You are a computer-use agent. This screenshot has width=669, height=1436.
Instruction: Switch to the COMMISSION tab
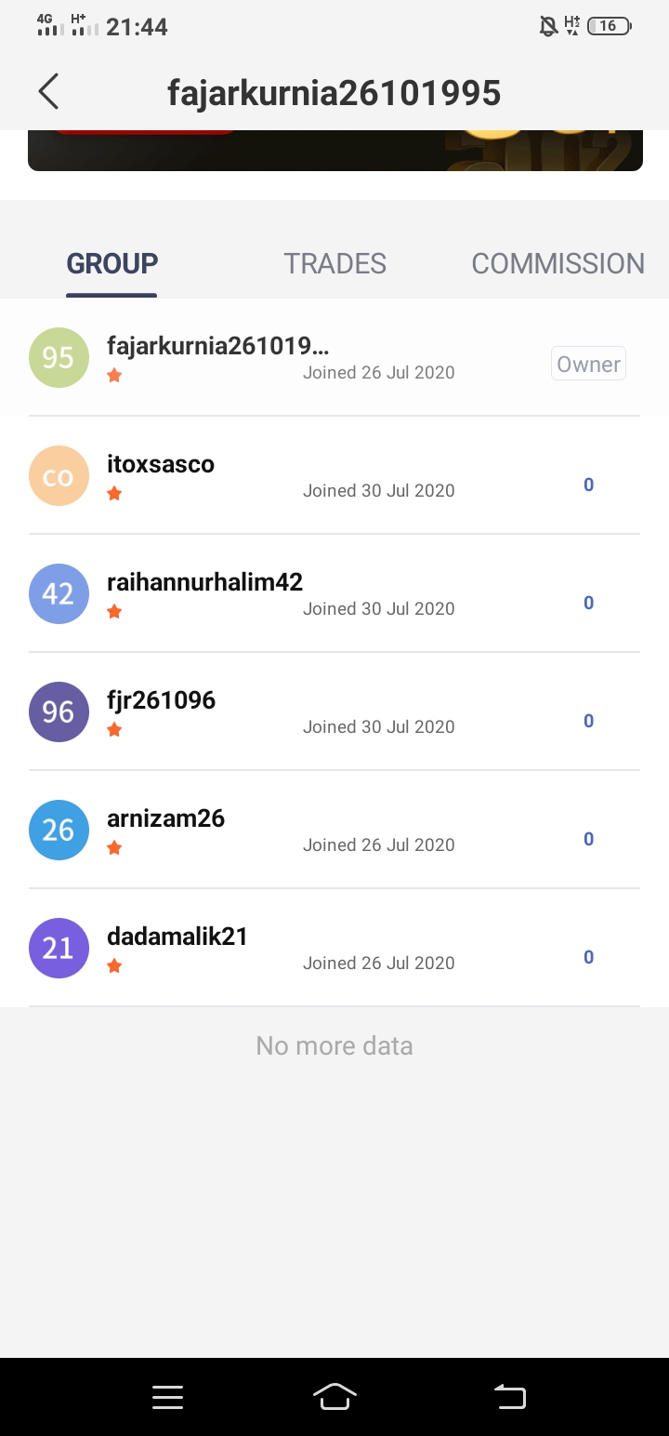pyautogui.click(x=557, y=263)
